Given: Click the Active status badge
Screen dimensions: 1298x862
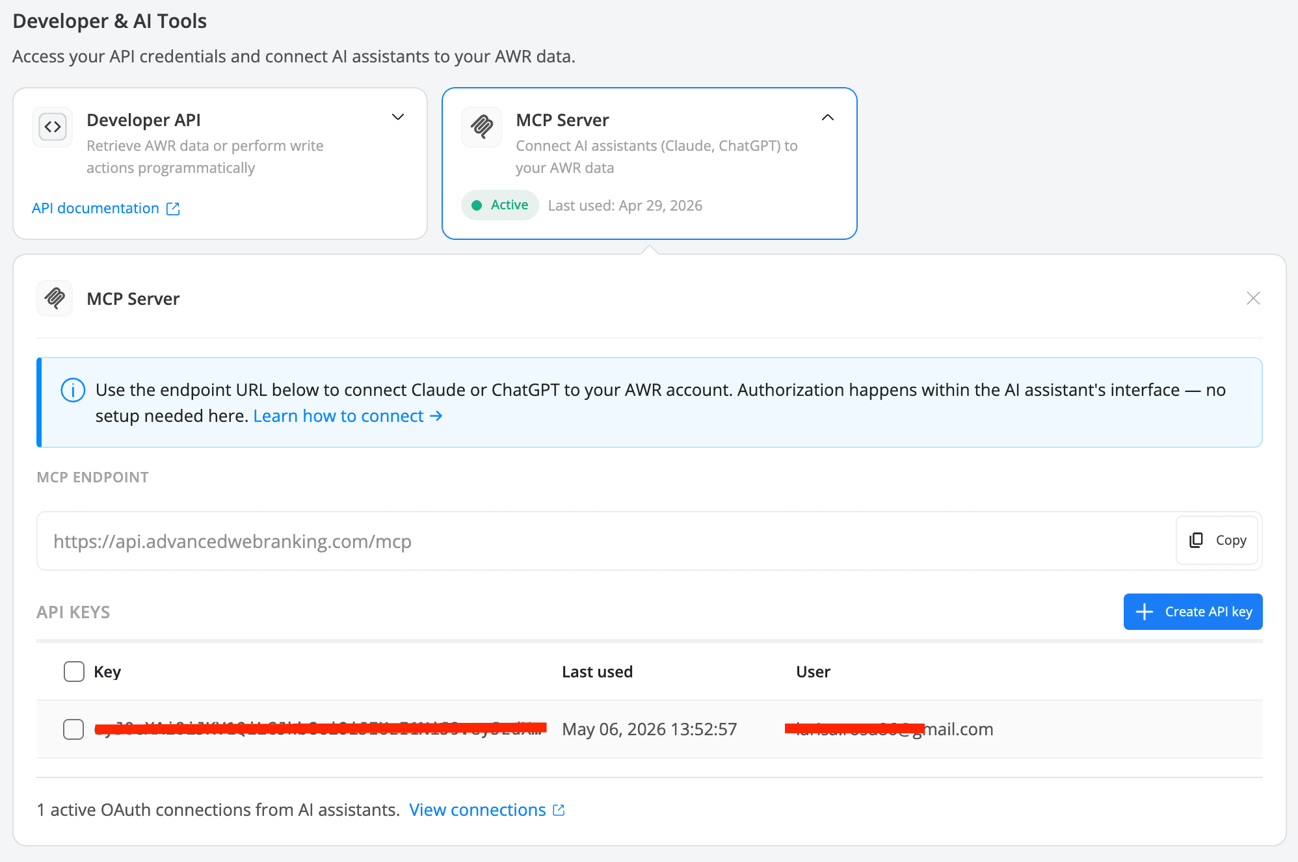Looking at the screenshot, I should click(499, 205).
